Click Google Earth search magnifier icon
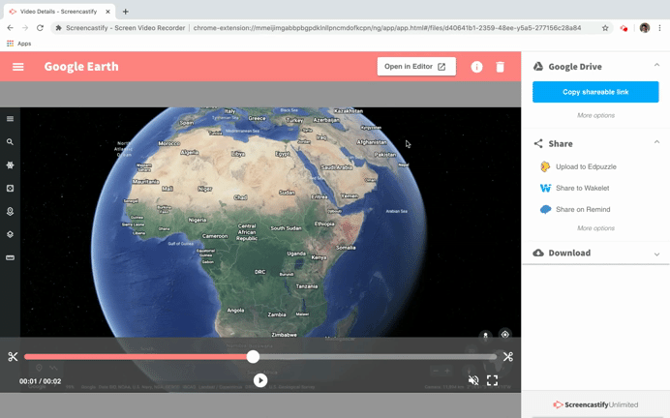The image size is (670, 418). [x=10, y=142]
